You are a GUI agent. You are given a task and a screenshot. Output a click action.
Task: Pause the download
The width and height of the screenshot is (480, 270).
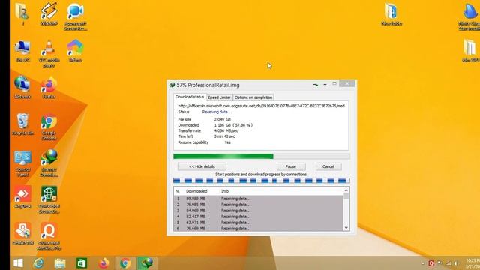pos(291,166)
